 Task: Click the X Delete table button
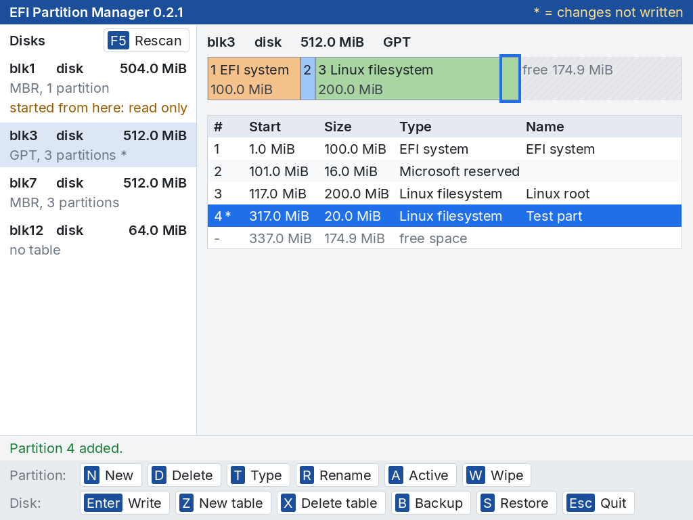click(x=331, y=503)
